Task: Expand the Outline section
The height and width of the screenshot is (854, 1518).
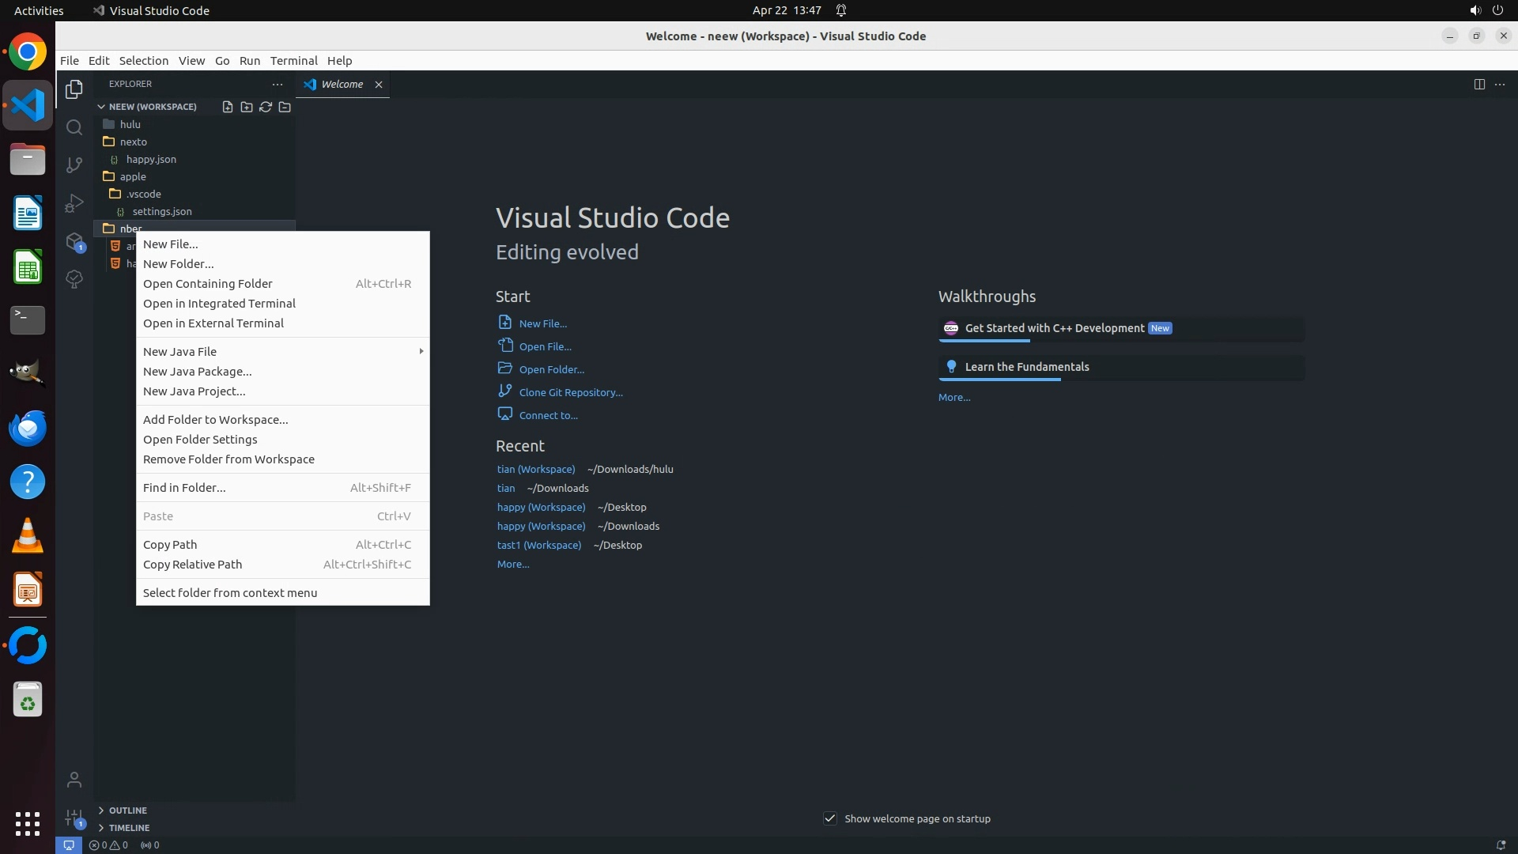Action: pyautogui.click(x=127, y=811)
